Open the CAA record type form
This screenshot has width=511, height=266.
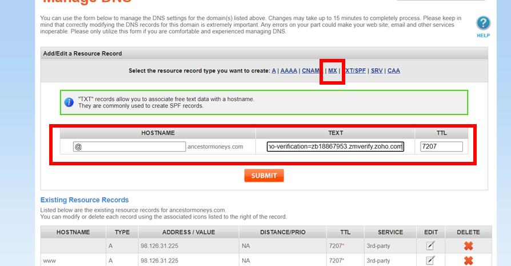(x=394, y=71)
